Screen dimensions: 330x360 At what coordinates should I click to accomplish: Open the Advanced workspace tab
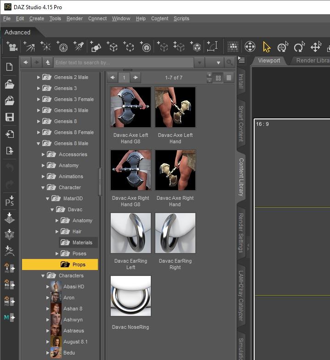(17, 32)
